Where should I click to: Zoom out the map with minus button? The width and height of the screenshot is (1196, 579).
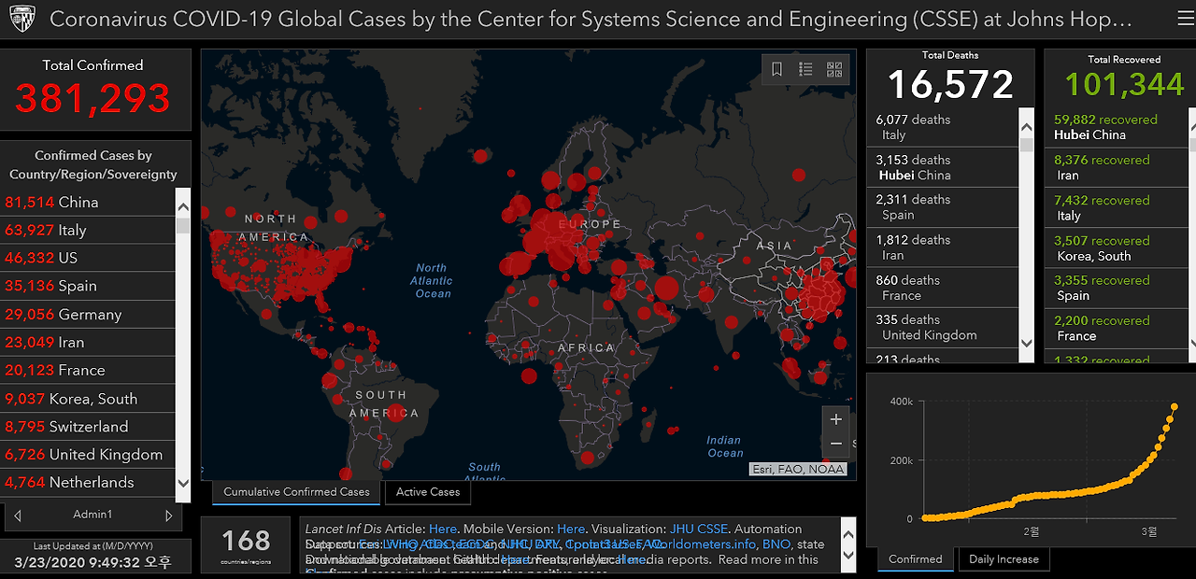coord(836,444)
